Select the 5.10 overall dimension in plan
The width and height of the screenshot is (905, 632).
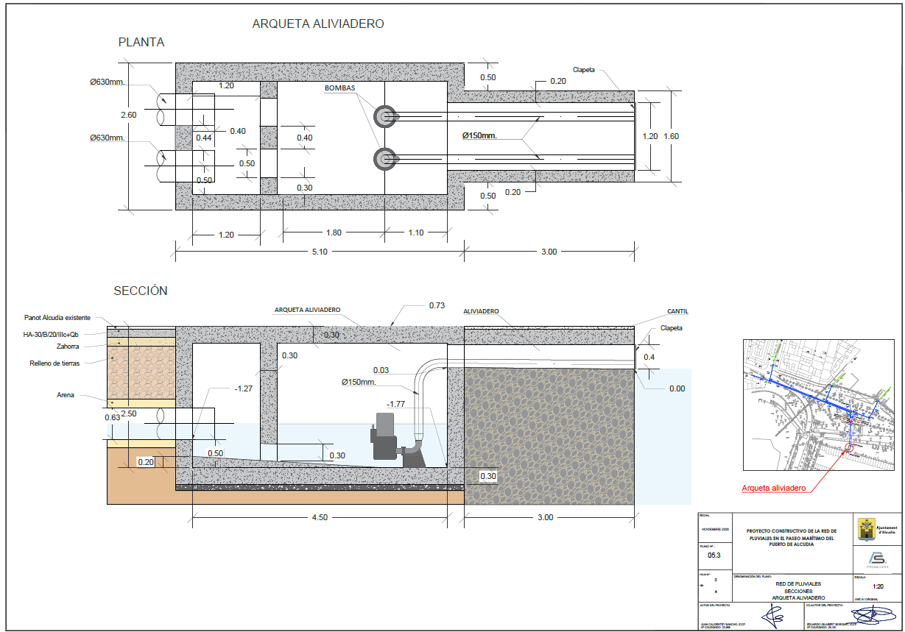point(320,252)
